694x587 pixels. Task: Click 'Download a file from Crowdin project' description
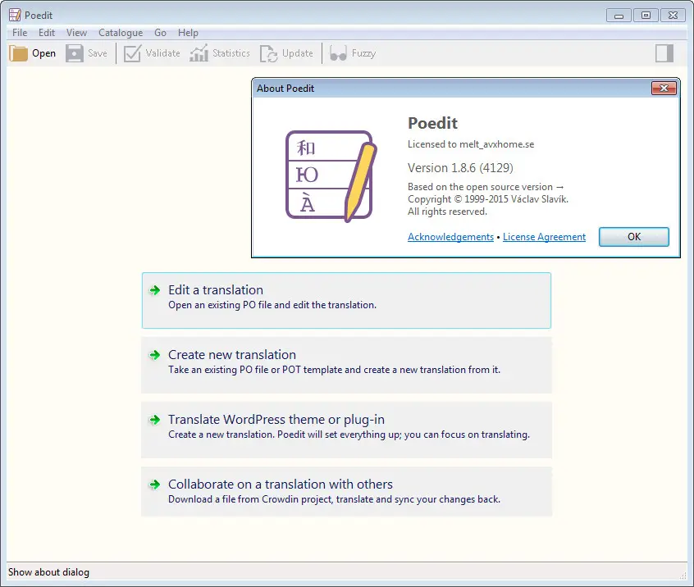tap(334, 499)
